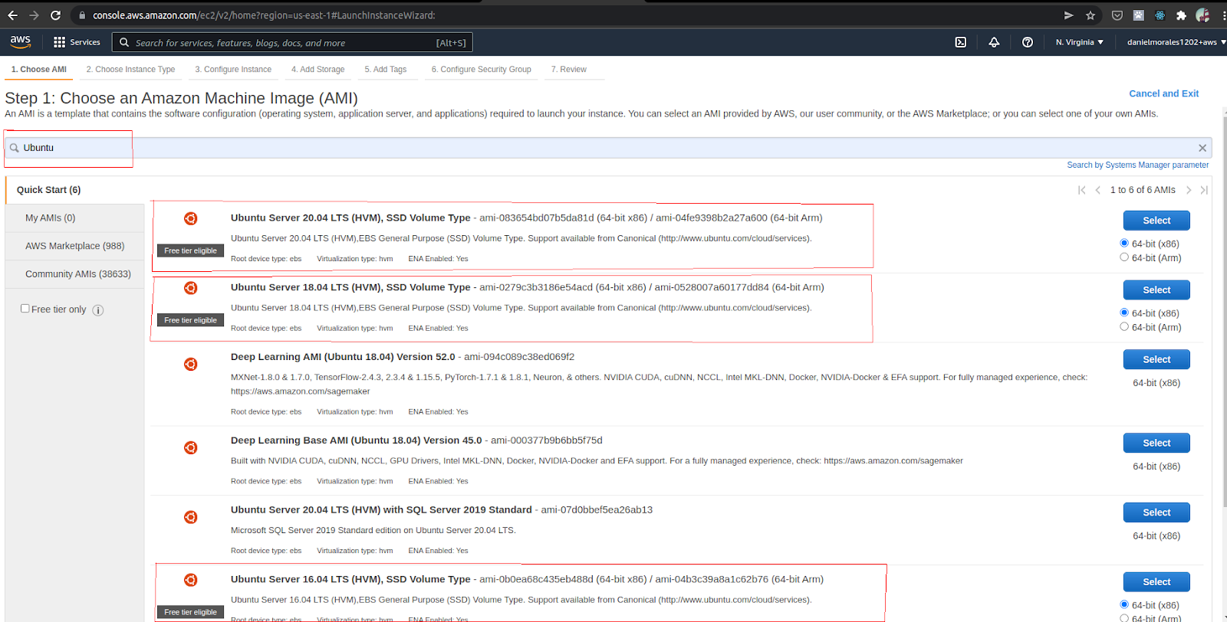
Task: Open the Configure Security Group tab
Action: pos(482,70)
